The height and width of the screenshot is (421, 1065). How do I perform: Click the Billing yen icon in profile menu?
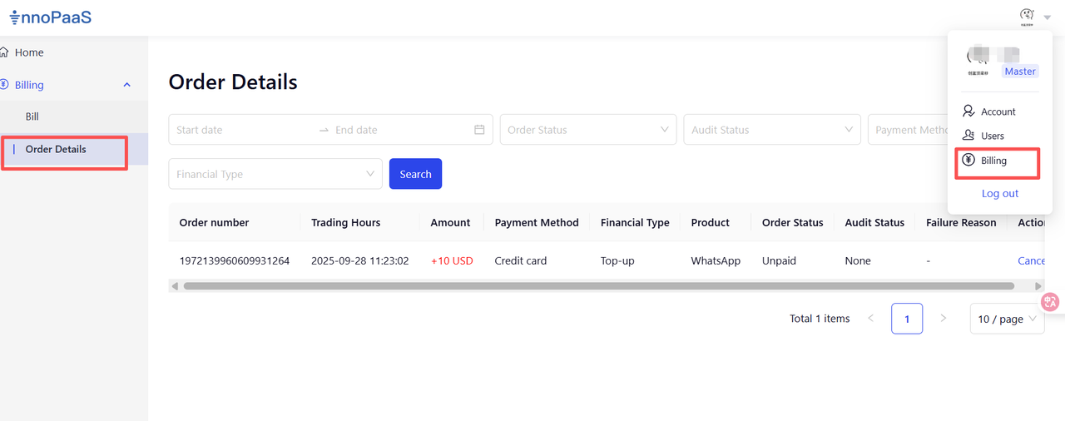point(968,161)
